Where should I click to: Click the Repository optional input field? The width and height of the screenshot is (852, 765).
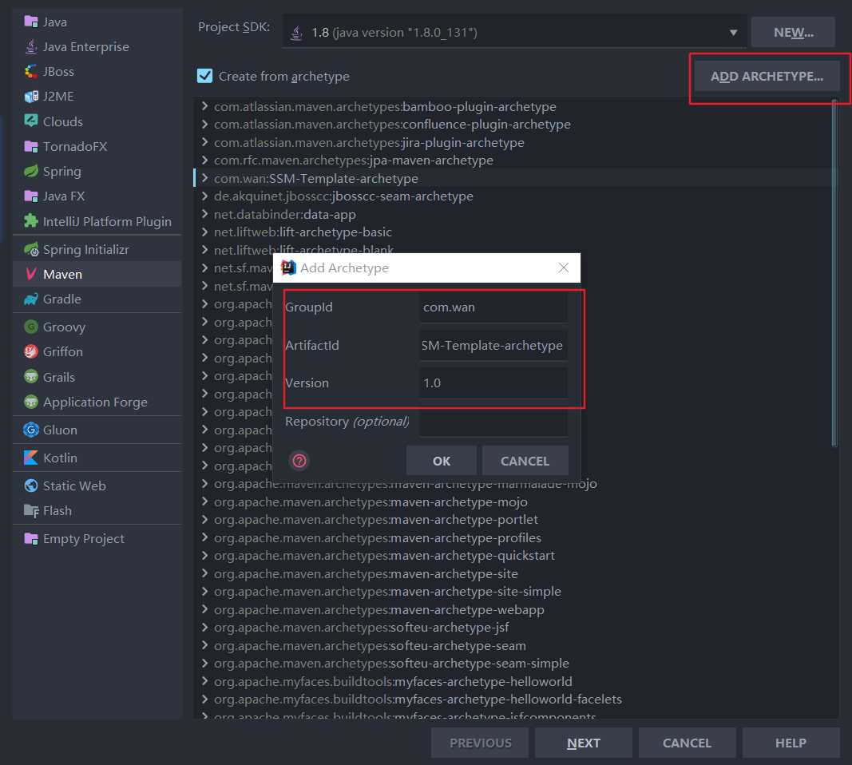(x=493, y=422)
